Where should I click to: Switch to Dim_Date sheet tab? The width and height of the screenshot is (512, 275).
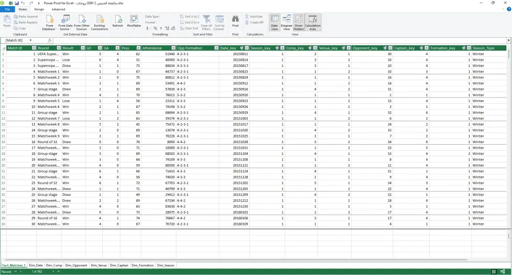36,266
